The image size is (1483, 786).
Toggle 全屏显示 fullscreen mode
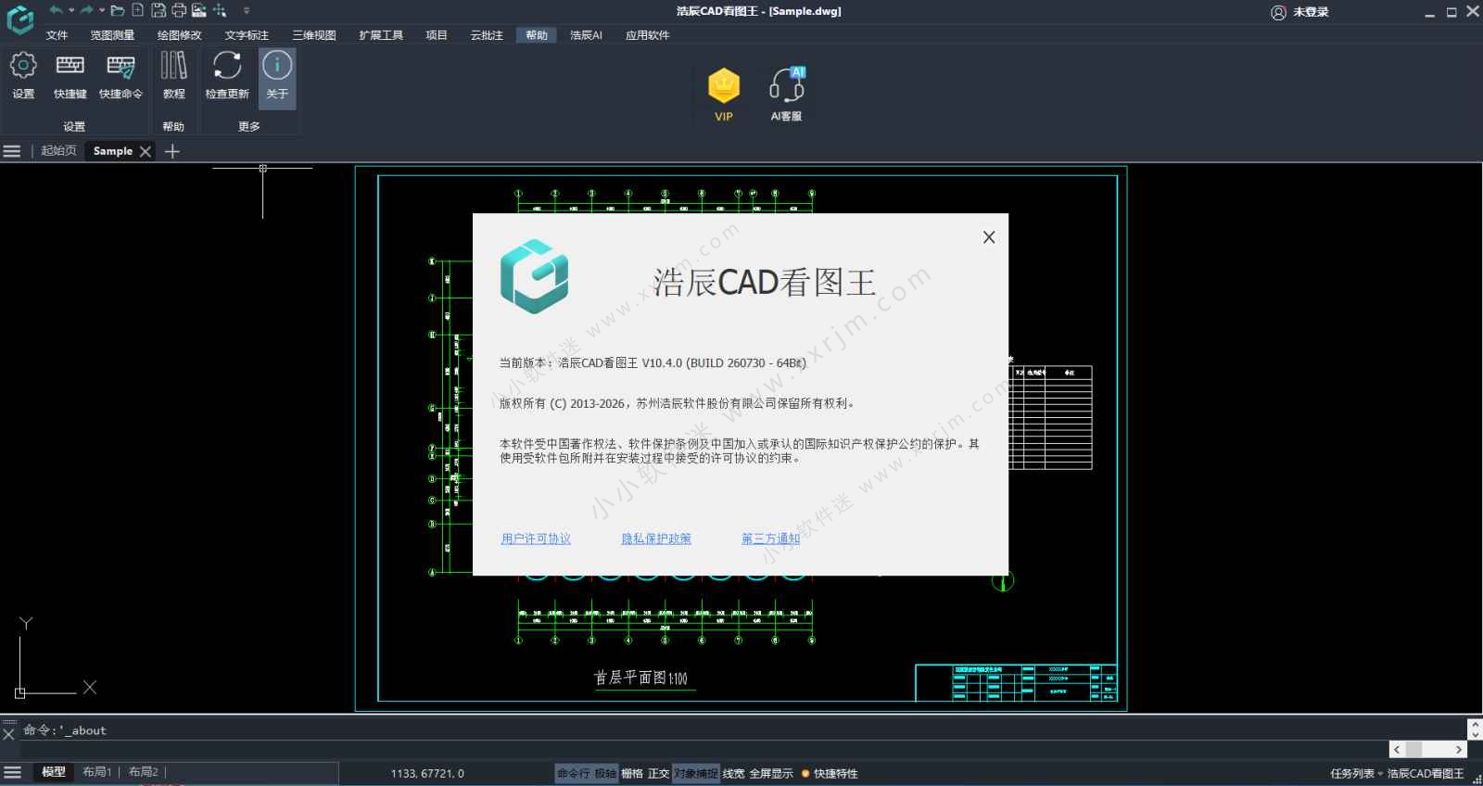coord(771,773)
